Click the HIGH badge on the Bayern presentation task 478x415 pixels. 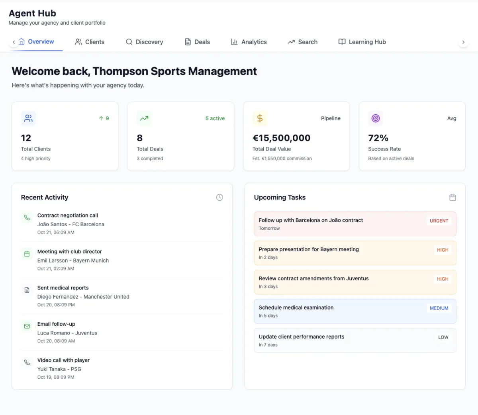[443, 250]
